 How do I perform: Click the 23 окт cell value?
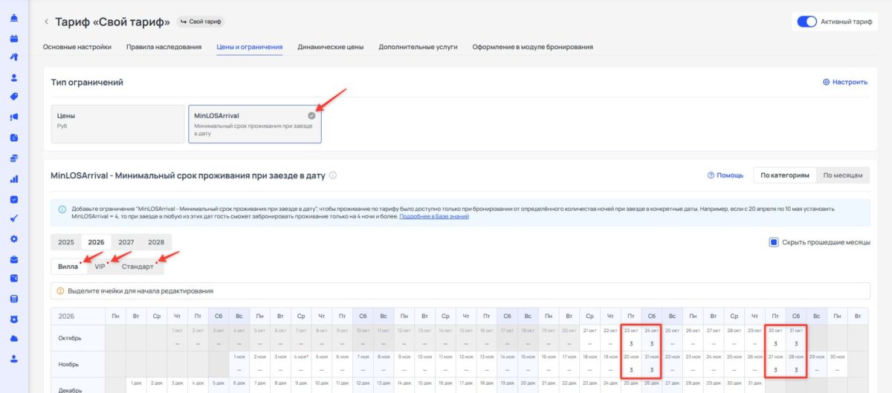coord(631,343)
